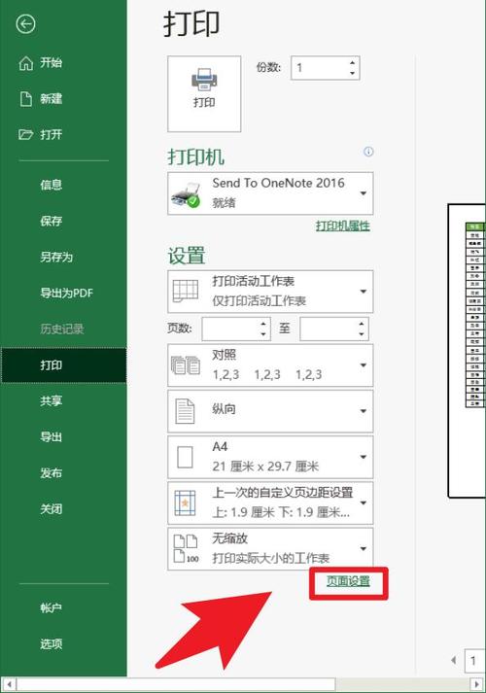Go to previous preview page arrow

[x=454, y=660]
